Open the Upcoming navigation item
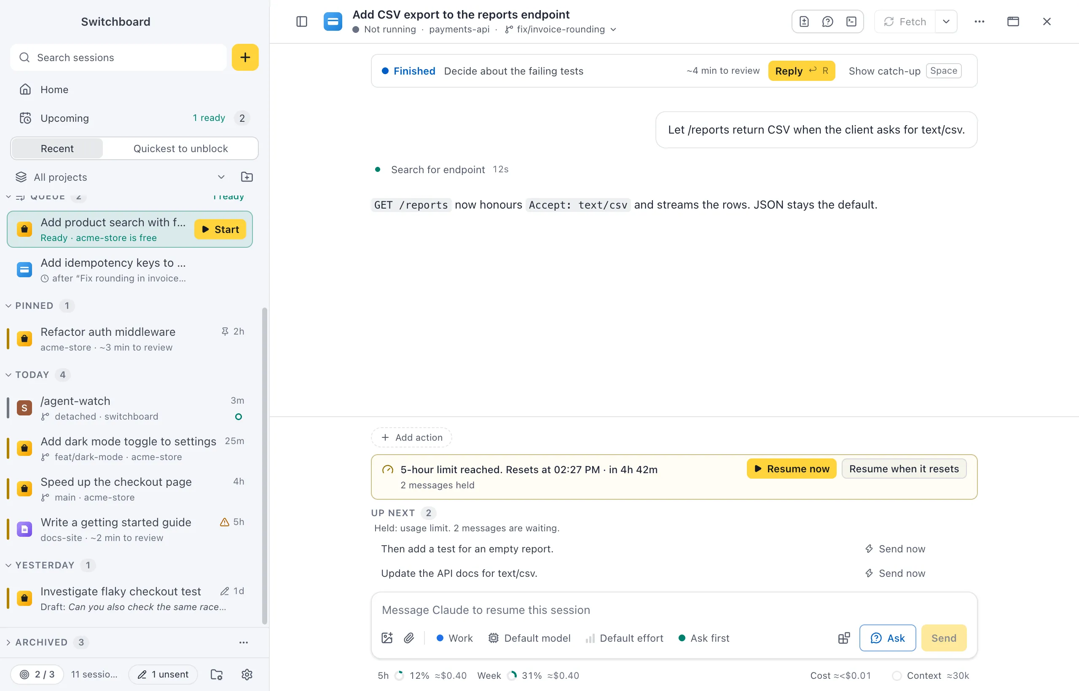1079x691 pixels. 134,118
